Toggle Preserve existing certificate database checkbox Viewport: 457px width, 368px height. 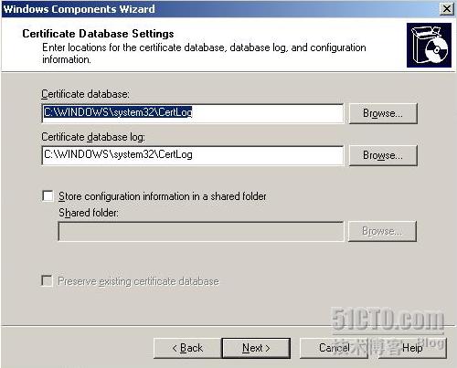coord(47,280)
